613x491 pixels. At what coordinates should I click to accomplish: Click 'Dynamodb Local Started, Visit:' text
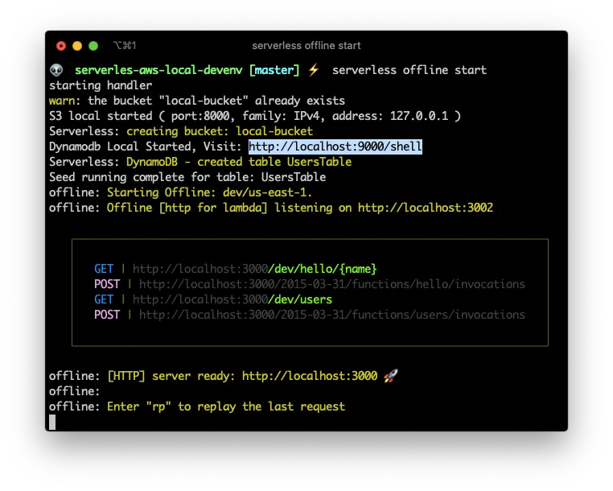click(146, 146)
